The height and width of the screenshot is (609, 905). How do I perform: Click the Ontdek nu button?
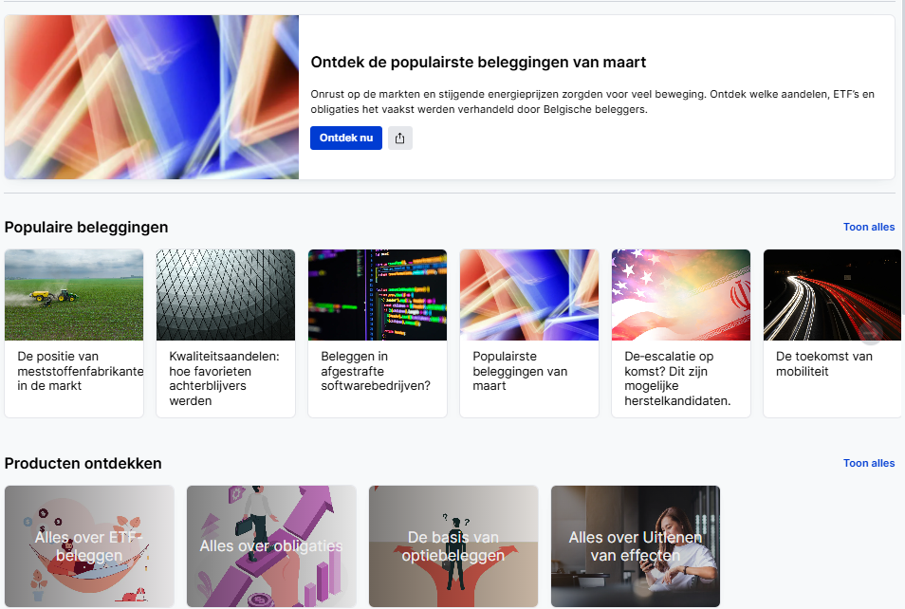(345, 138)
